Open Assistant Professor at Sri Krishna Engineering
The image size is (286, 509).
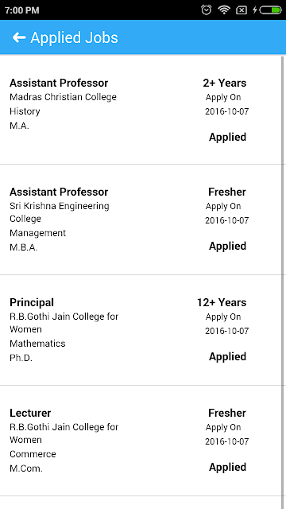tap(141, 220)
